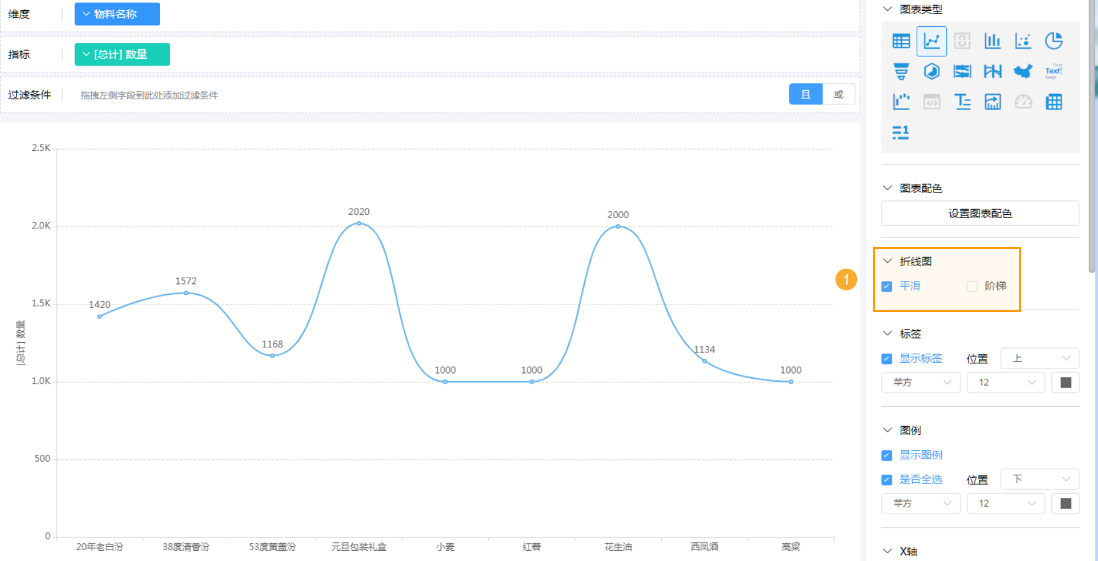
Task: Switch filter logic to 或
Action: 839,95
